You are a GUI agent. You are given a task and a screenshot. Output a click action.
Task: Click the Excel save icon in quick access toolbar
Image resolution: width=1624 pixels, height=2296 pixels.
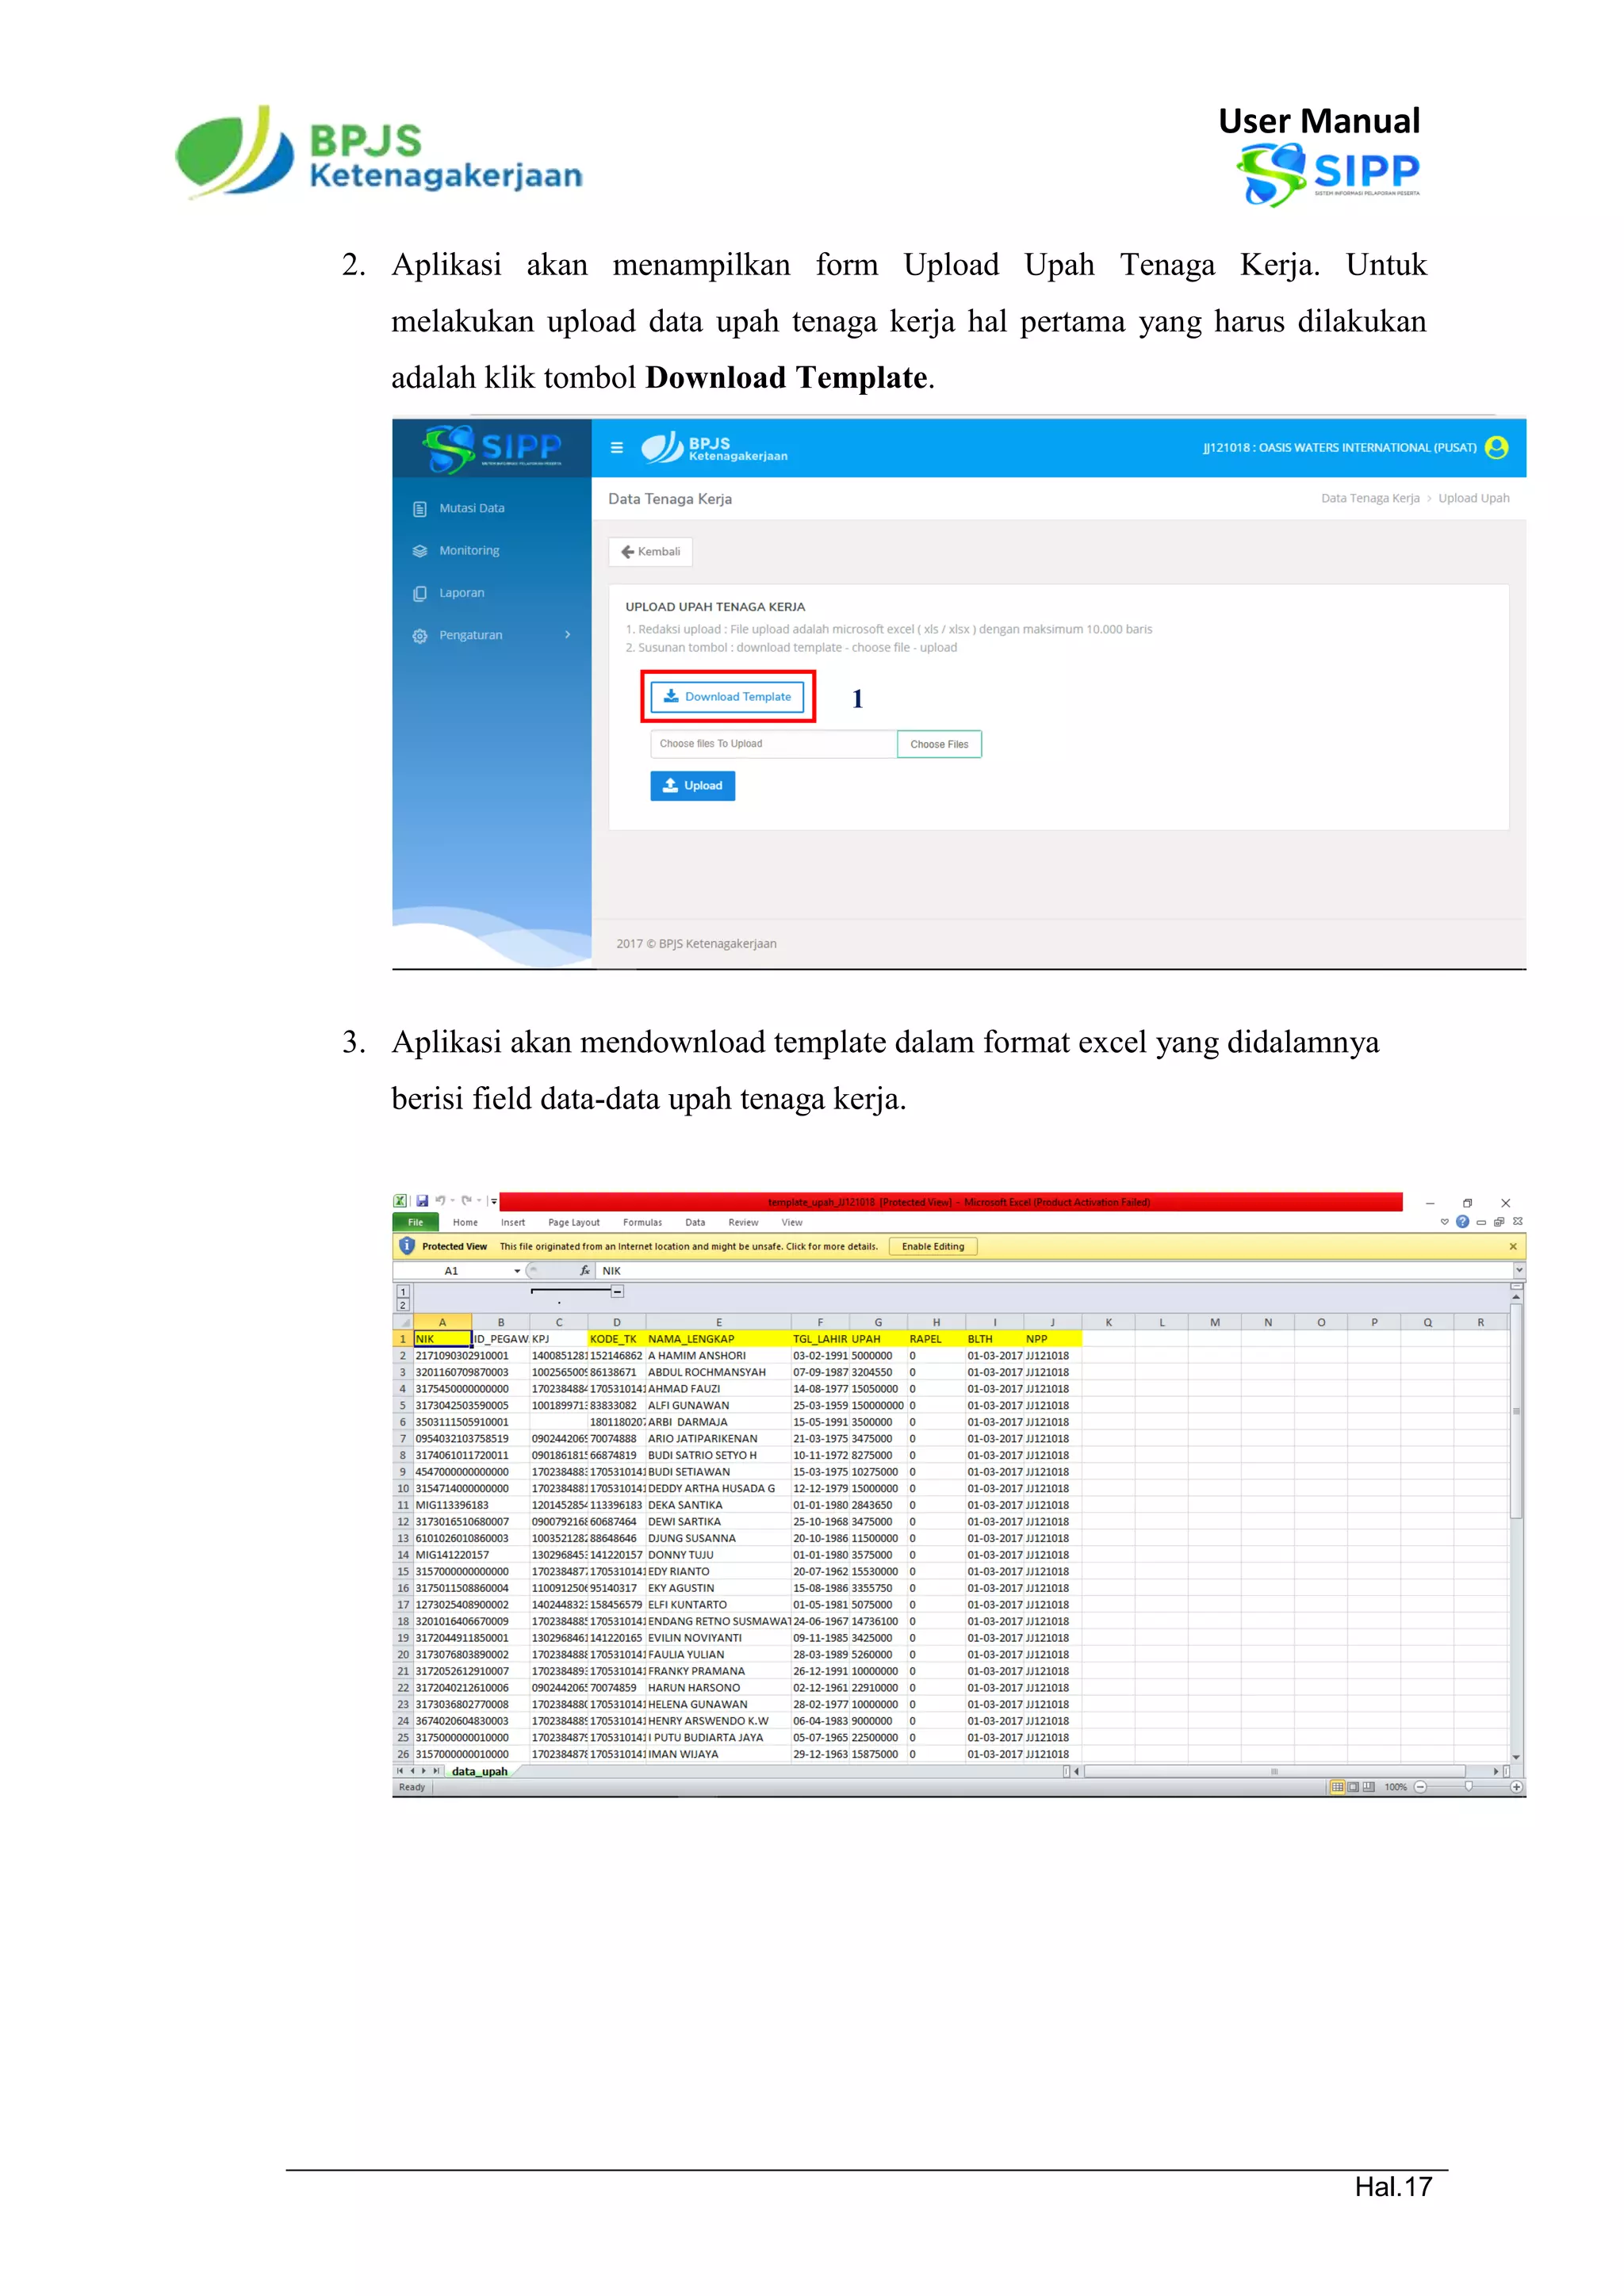423,1201
